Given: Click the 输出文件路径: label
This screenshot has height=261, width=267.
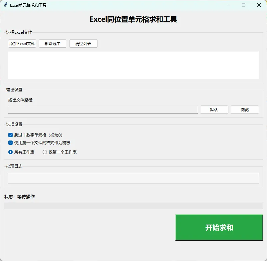Looking at the screenshot, I should [21, 100].
